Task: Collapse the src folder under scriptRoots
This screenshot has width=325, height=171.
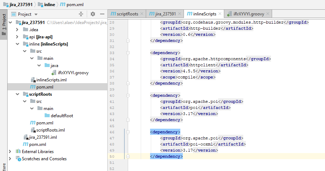Action: click(25, 101)
